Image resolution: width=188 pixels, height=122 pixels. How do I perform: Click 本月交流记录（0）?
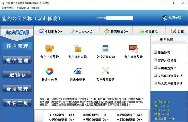pyautogui.click(x=129, y=120)
